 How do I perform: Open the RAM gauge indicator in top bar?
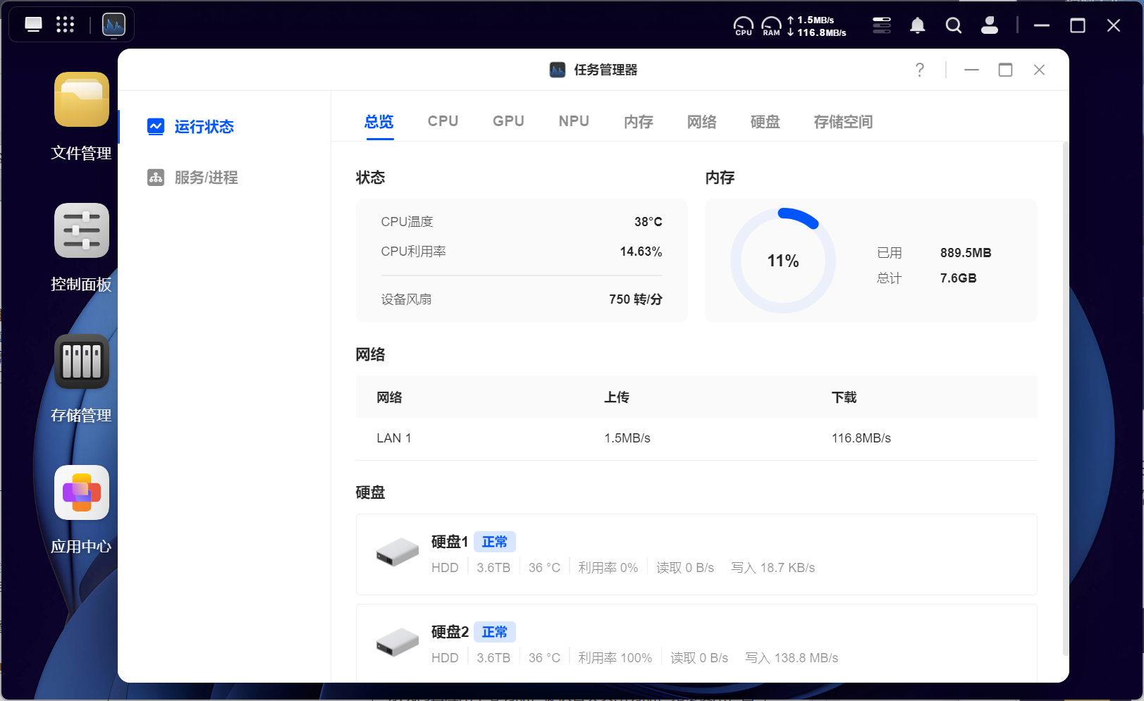(772, 26)
